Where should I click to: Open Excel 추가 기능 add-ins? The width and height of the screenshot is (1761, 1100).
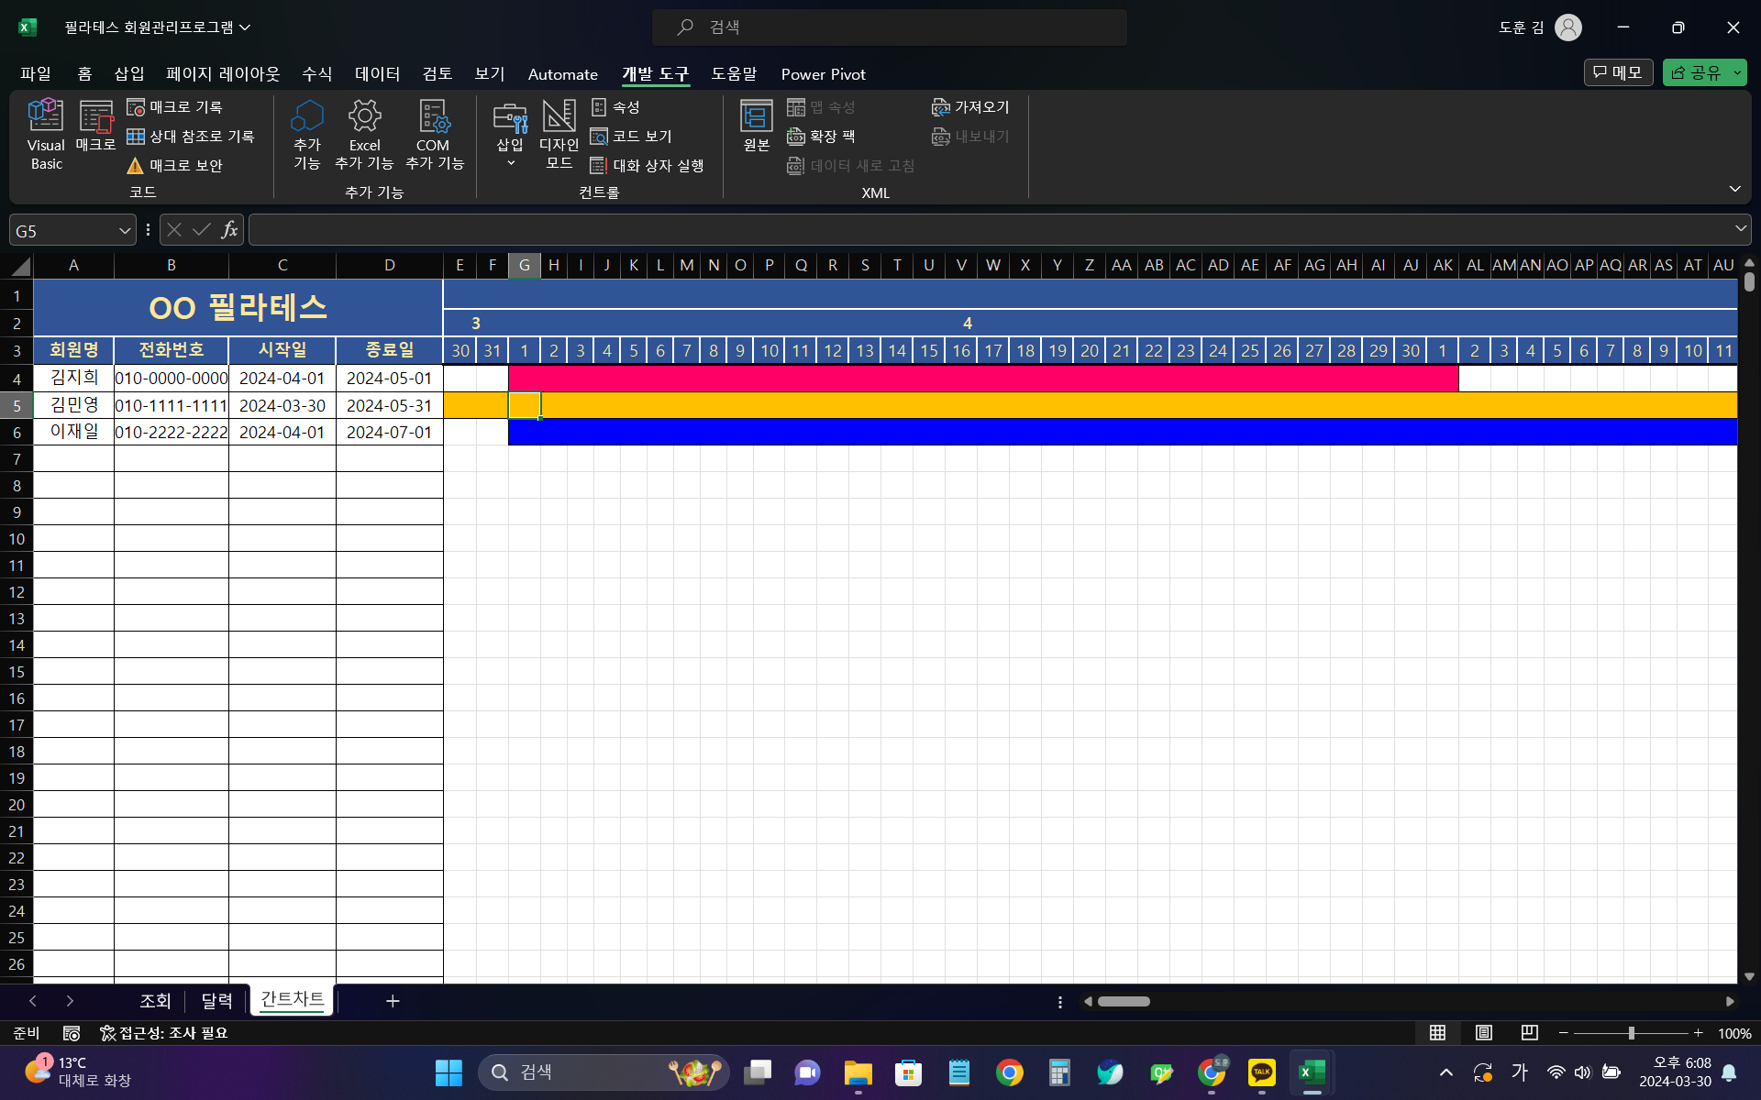[364, 134]
